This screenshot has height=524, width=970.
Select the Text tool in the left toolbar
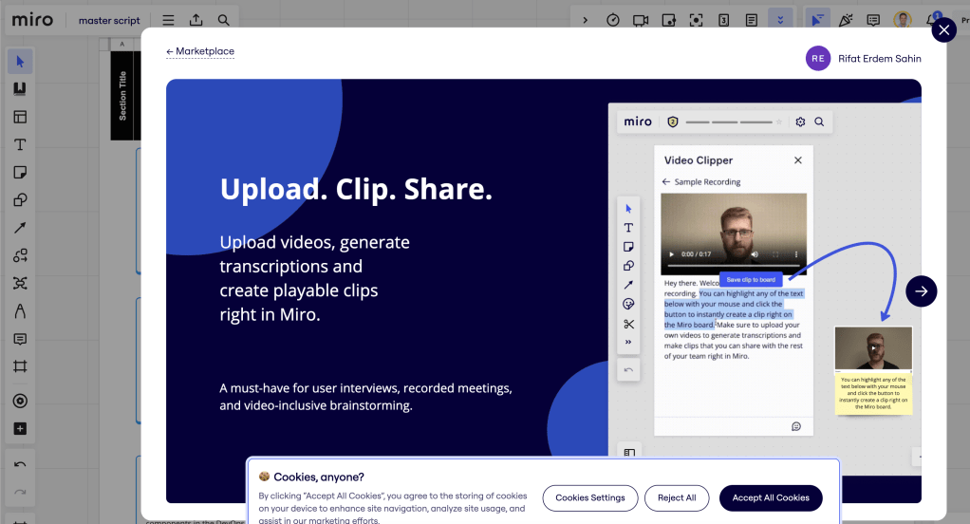click(20, 144)
